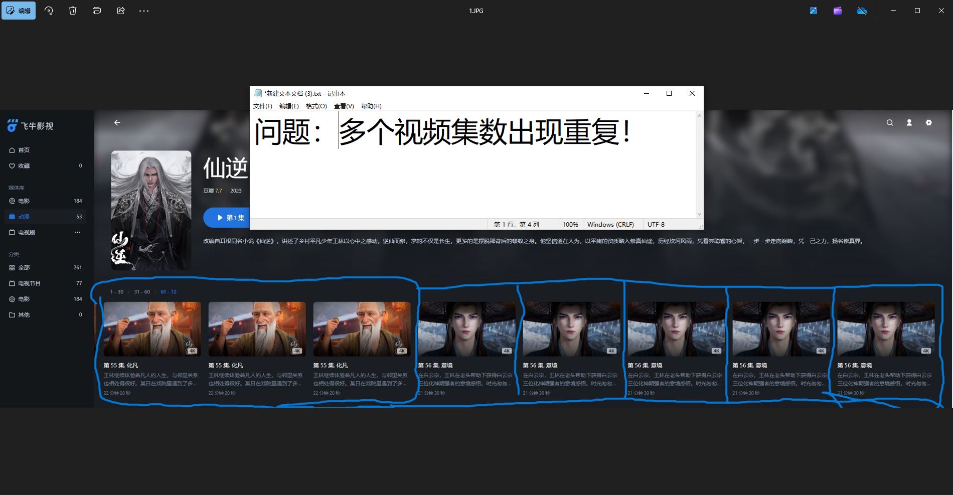Click the 编辑 button in Photos toolbar

pos(19,11)
